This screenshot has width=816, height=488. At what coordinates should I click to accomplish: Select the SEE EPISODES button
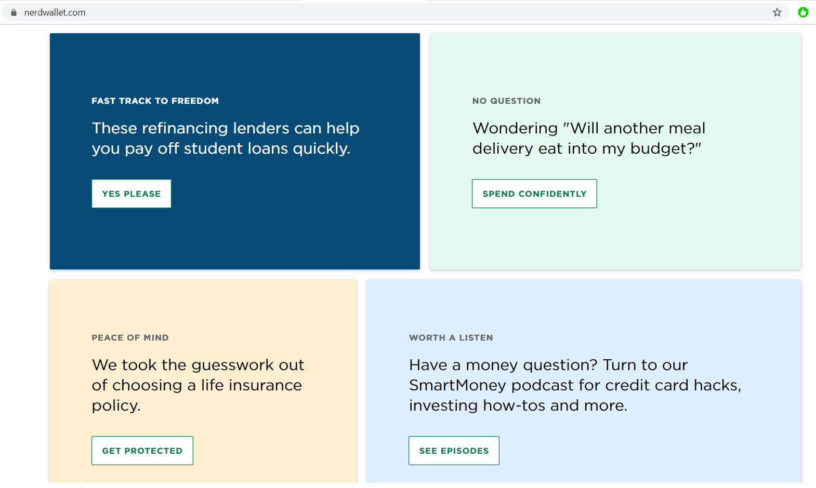click(454, 451)
